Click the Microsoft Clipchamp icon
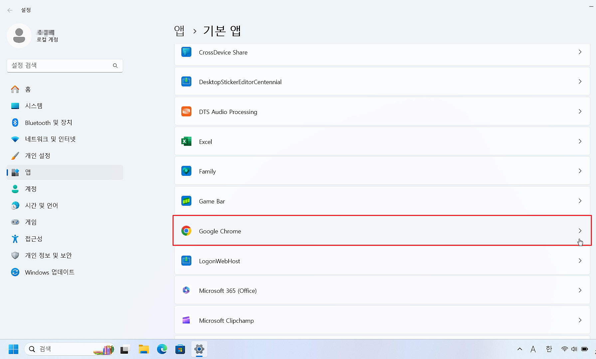 [186, 320]
